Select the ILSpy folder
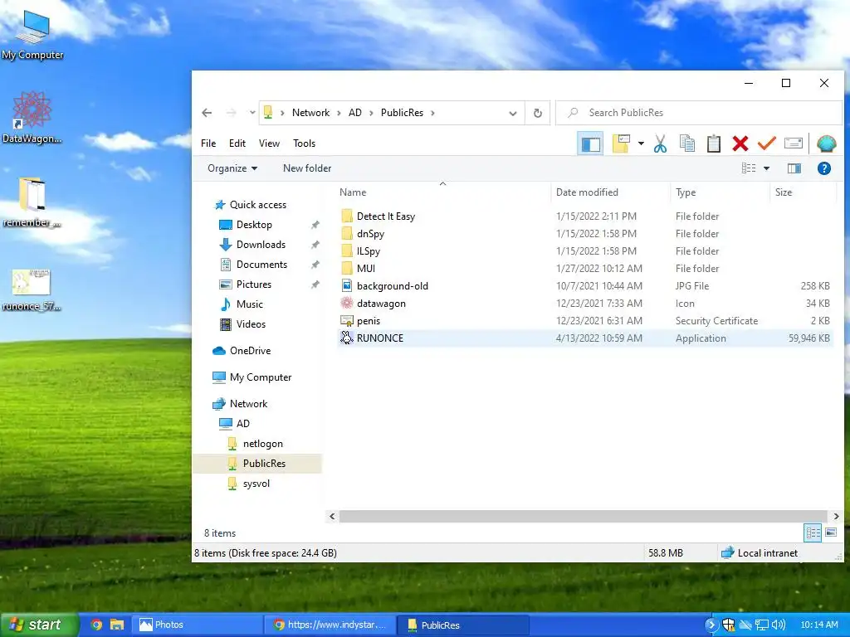 point(585,251)
